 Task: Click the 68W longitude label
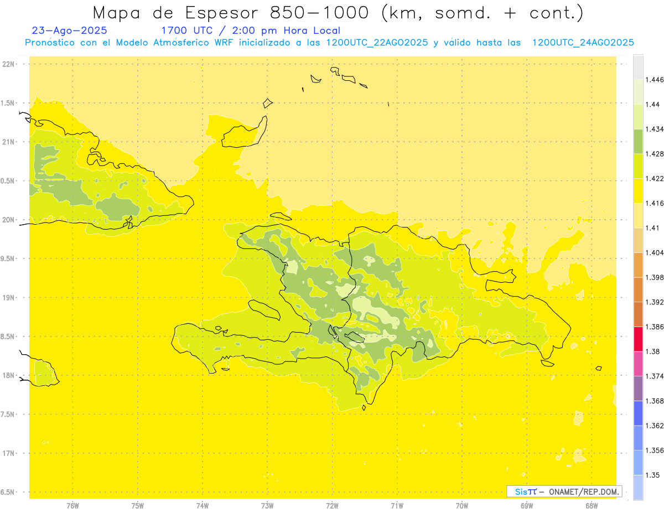(x=592, y=505)
